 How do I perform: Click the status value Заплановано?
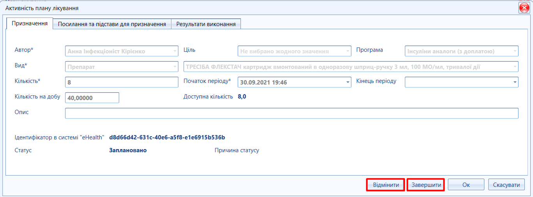(128, 150)
